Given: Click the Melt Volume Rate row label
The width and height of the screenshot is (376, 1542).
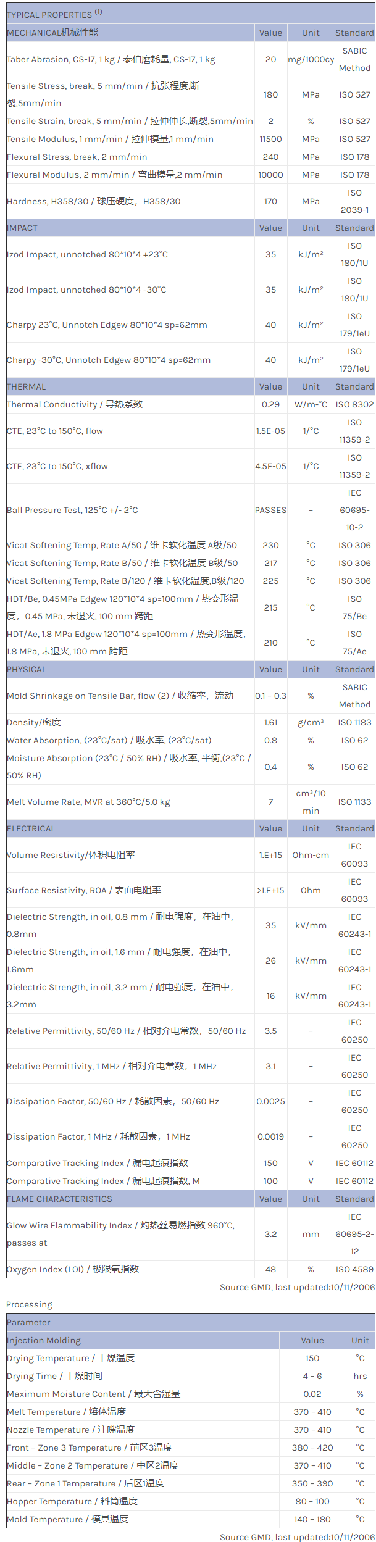Looking at the screenshot, I should tap(88, 802).
